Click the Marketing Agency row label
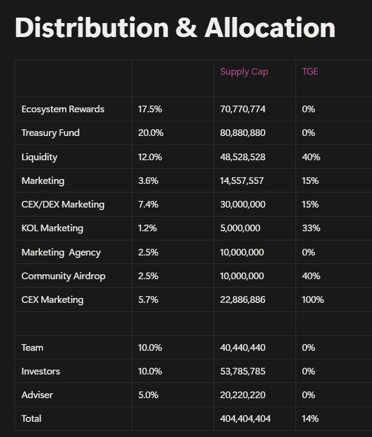 [x=61, y=252]
